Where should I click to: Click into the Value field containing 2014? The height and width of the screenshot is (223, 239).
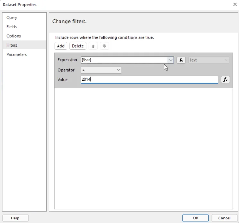(149, 80)
